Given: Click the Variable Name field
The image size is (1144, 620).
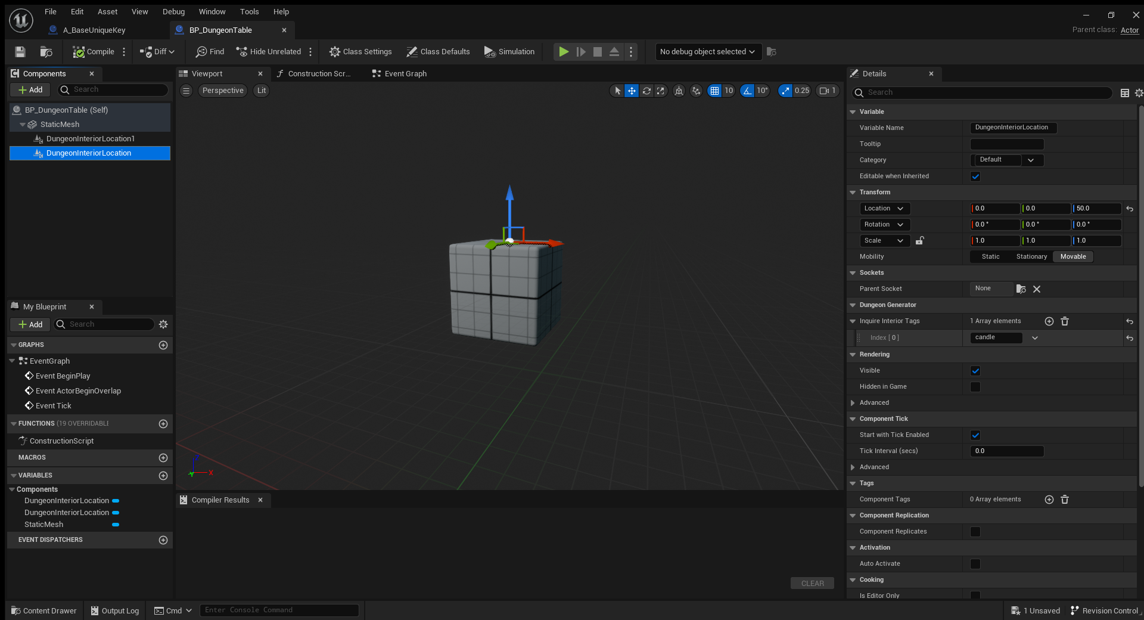Looking at the screenshot, I should [1014, 128].
